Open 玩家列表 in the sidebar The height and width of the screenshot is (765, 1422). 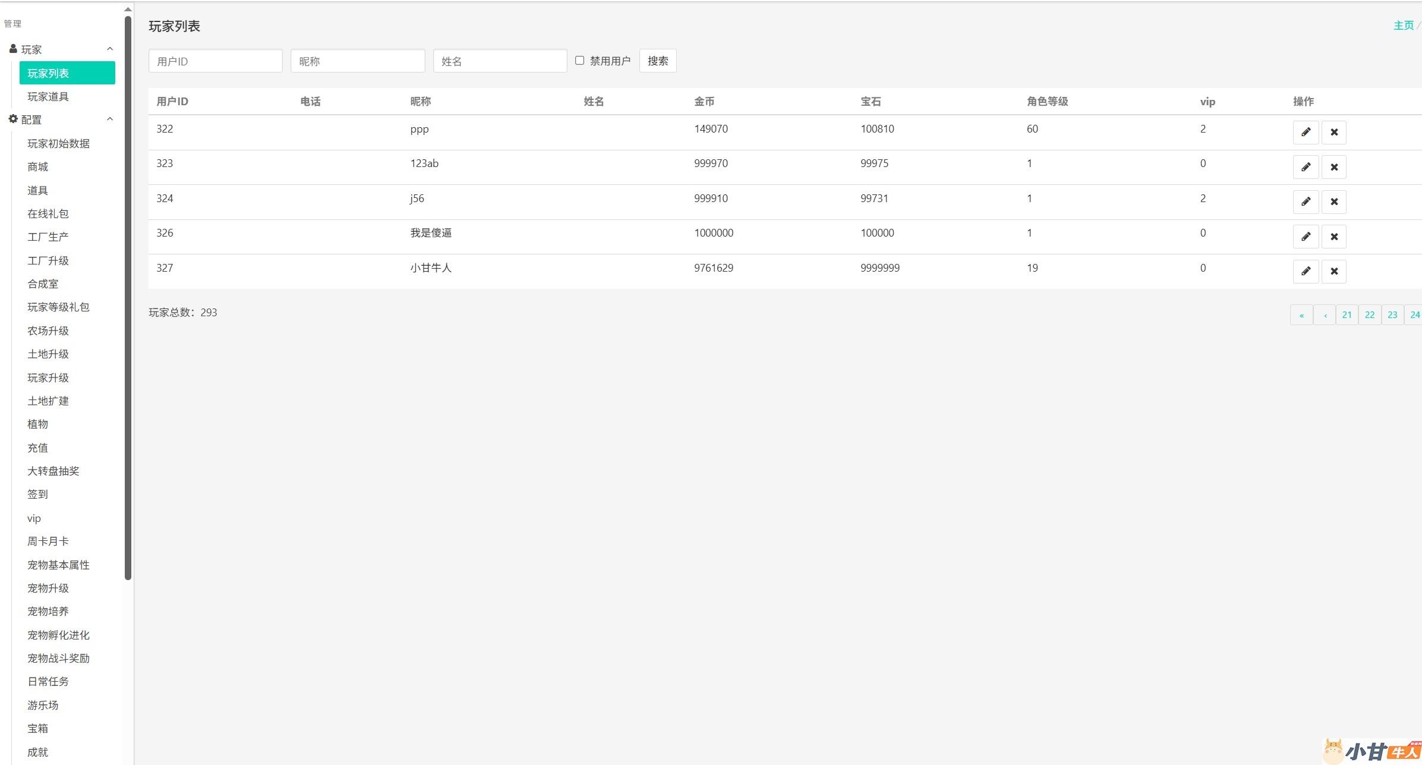click(x=67, y=73)
